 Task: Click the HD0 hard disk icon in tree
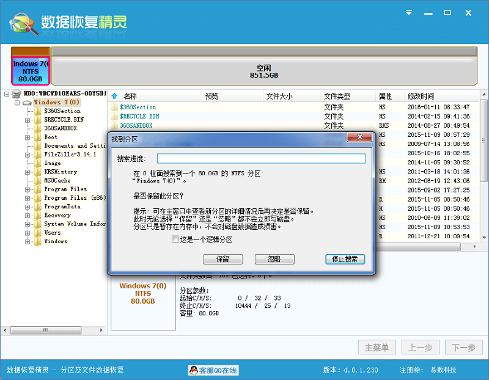17,93
